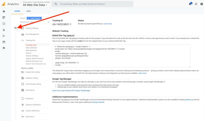This screenshot has width=204, height=121.
Task: Select Organic Search Sources menu item
Action: pyautogui.click(x=35, y=59)
